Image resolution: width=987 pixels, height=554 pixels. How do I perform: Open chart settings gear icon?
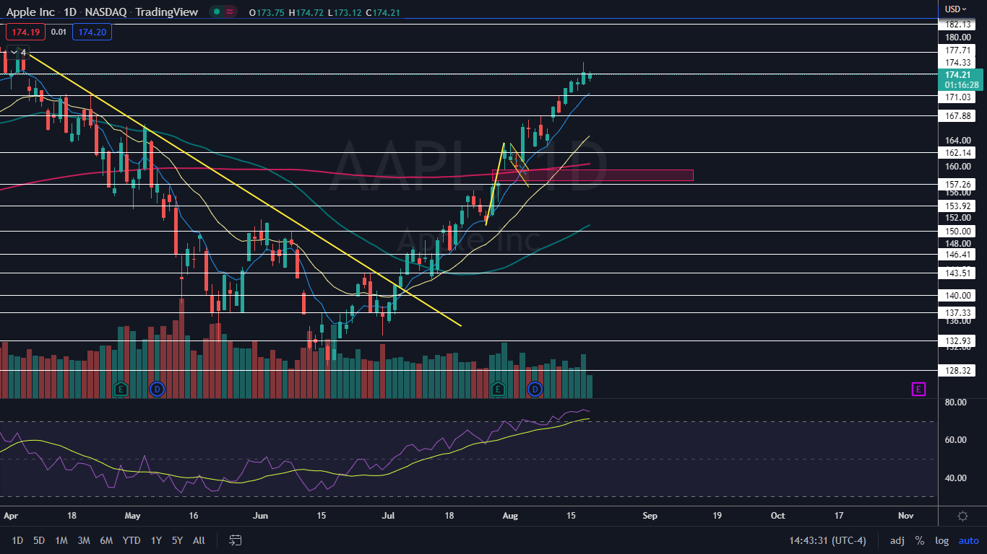pos(962,516)
